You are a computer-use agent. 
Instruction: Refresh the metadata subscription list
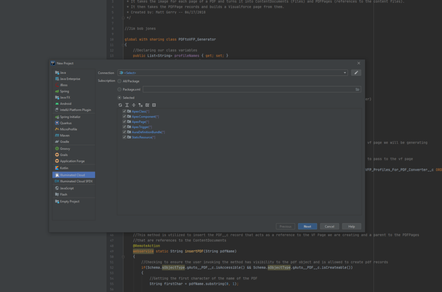pyautogui.click(x=120, y=105)
